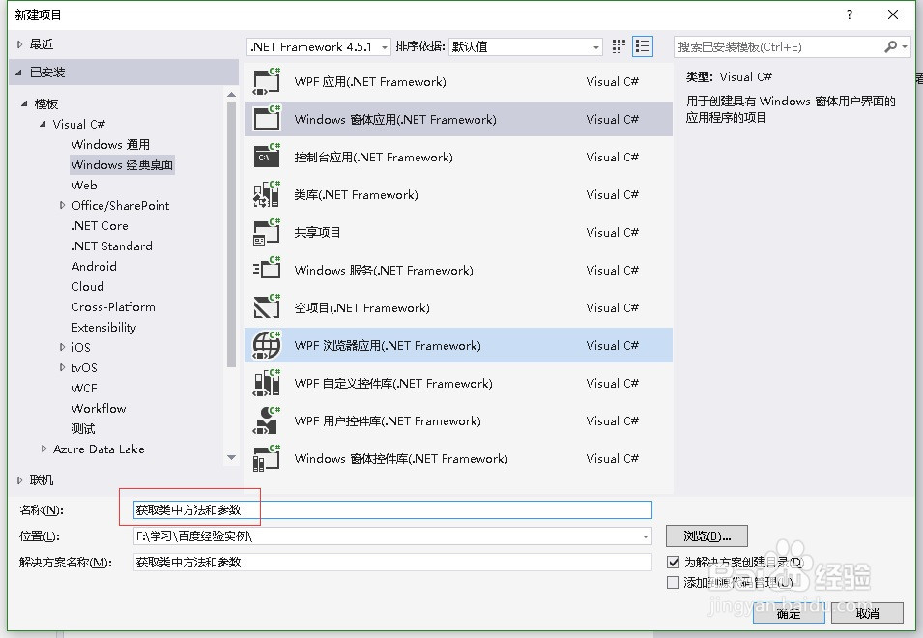Click the Windows 窗体控件库 template icon
The image size is (923, 638).
click(x=266, y=458)
